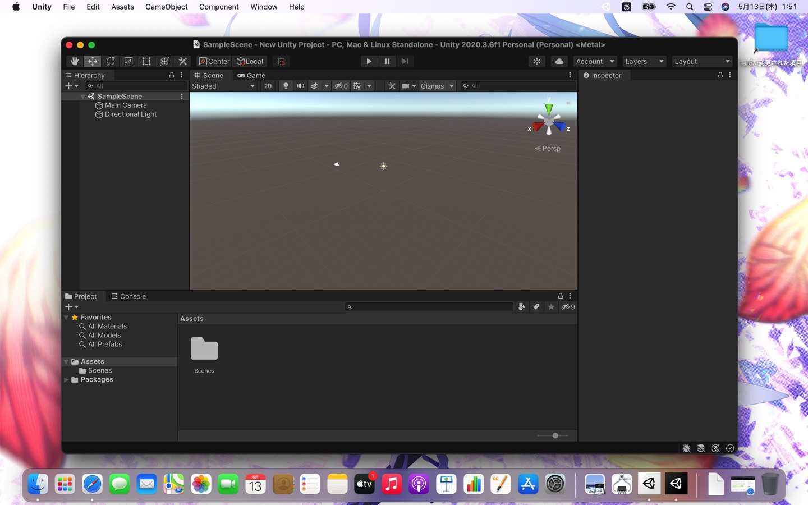This screenshot has width=808, height=505.
Task: Toggle pivot Center handle position
Action: click(x=214, y=61)
